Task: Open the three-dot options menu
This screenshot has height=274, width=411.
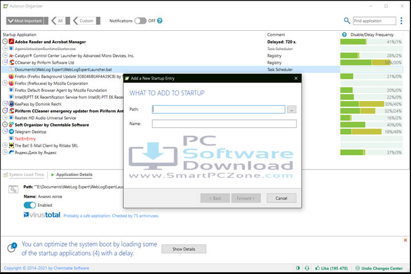Action: (401, 21)
